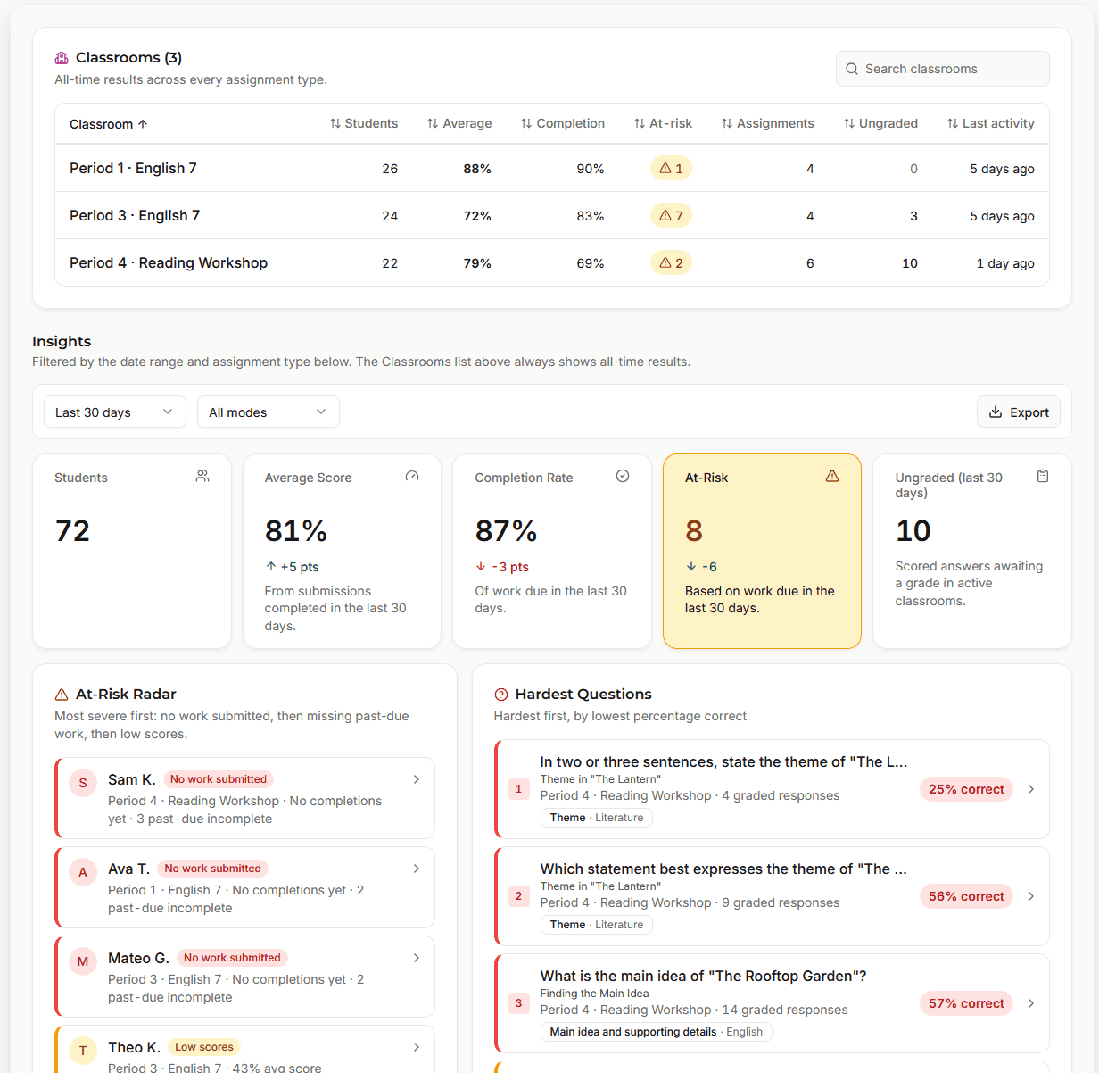Sort table by Assignments column
This screenshot has width=1099, height=1073.
point(767,123)
